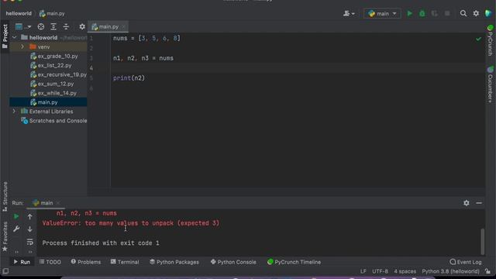496x279 pixels.
Task: Open Run panel settings gear
Action: 467,203
